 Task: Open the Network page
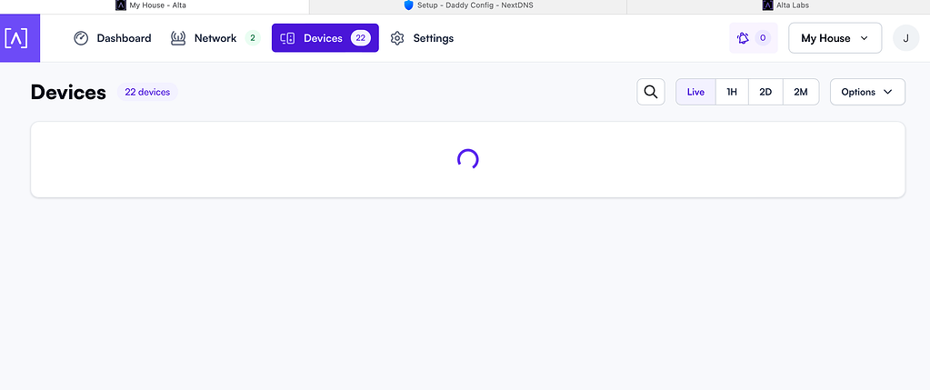click(x=215, y=38)
